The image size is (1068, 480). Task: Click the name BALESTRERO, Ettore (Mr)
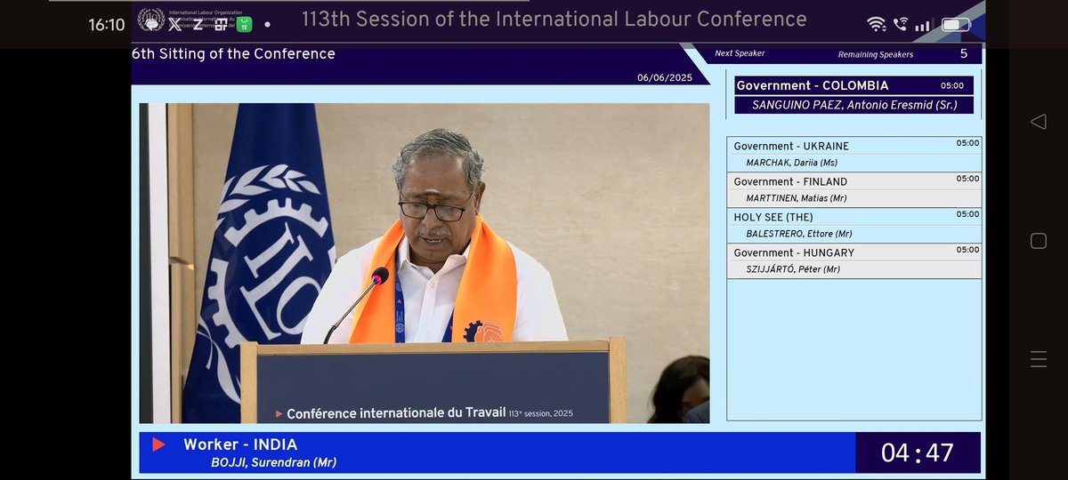(x=799, y=234)
